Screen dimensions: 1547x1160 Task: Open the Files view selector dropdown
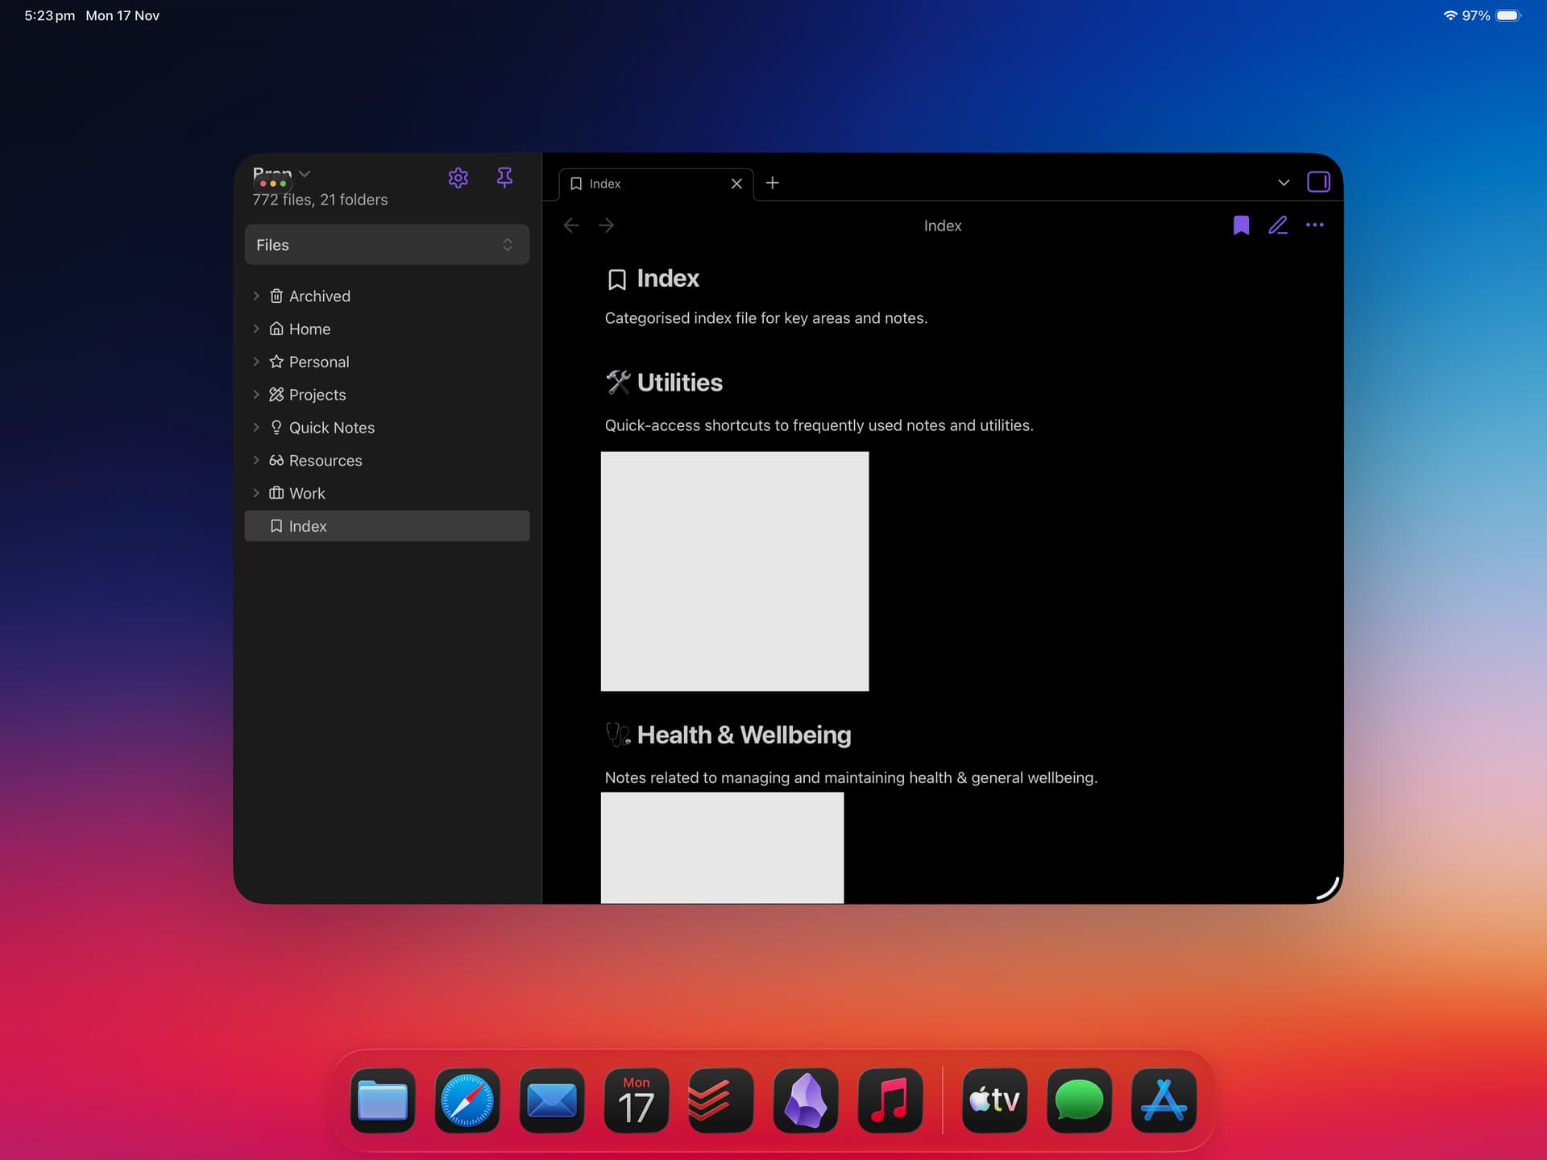(x=387, y=245)
